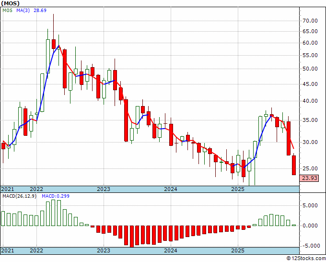Click 2024 on the price chart time axis
Screen dimensions: 326x262
point(171,189)
